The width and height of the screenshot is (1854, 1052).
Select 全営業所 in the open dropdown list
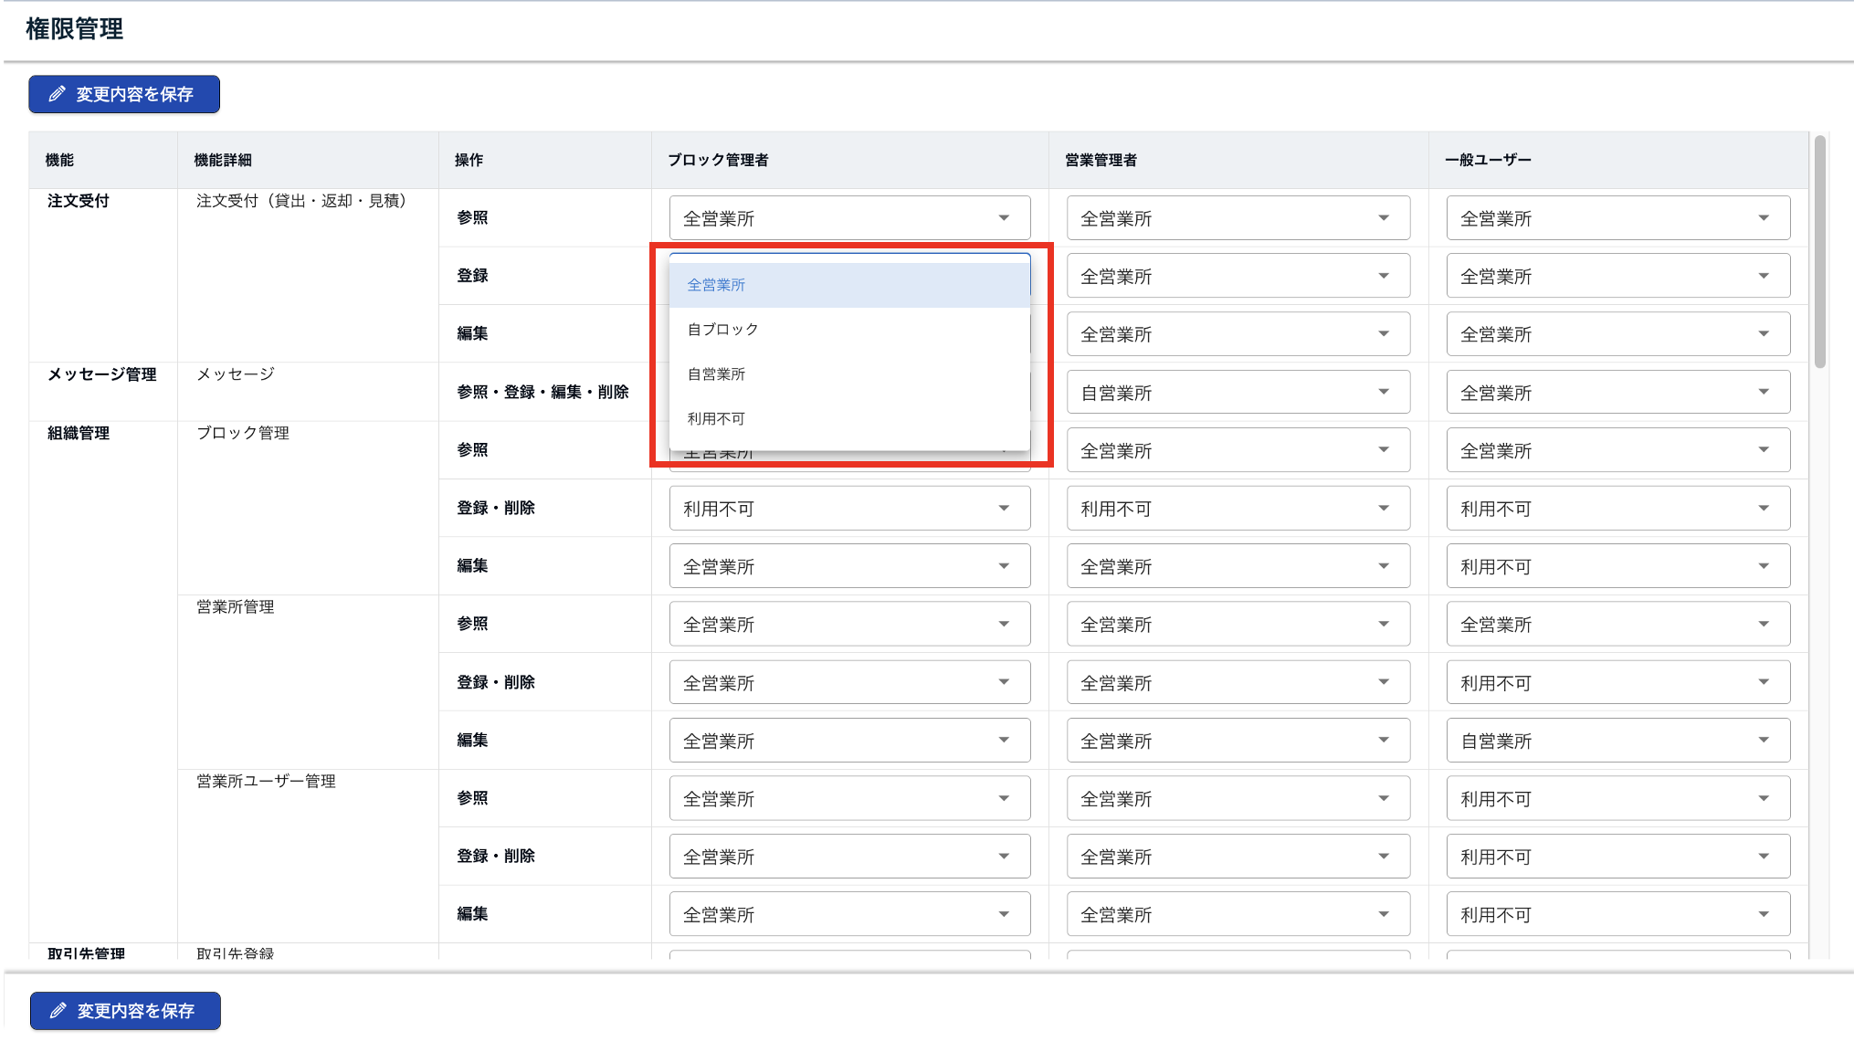point(849,285)
